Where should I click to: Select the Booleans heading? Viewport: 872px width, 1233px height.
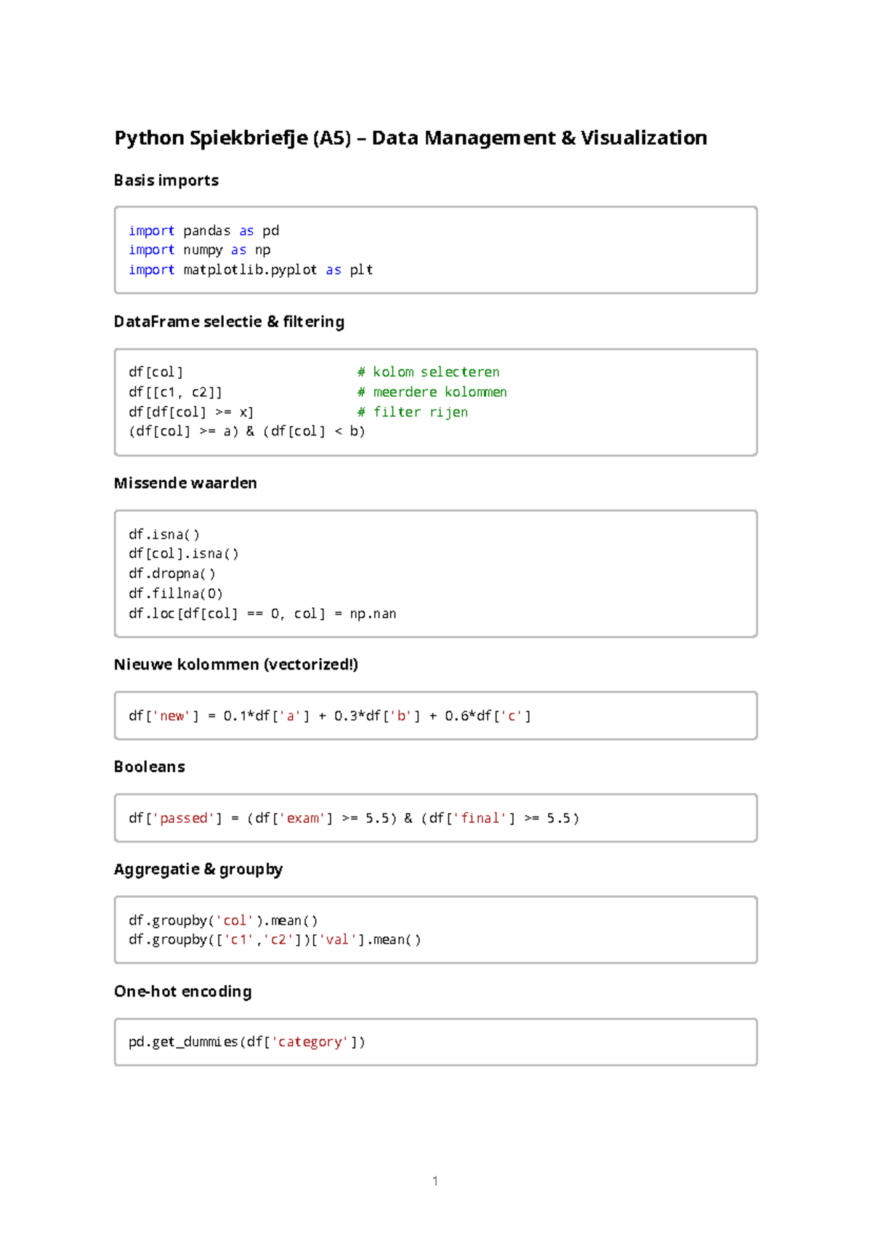point(150,767)
